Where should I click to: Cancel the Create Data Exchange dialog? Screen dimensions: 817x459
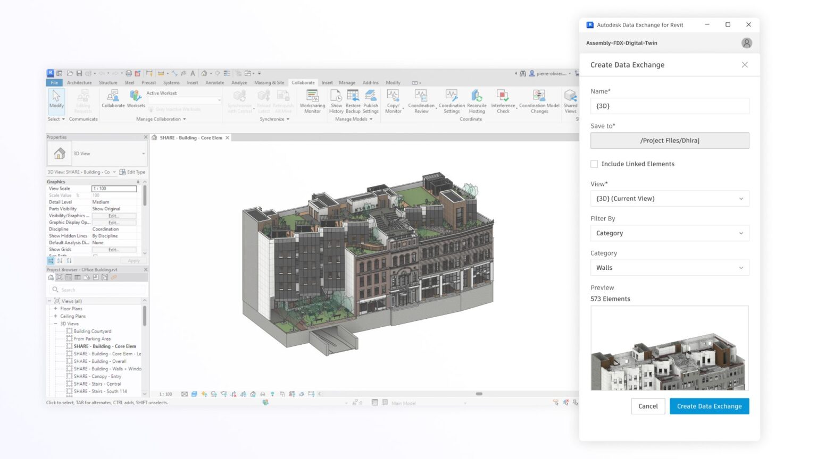click(647, 406)
